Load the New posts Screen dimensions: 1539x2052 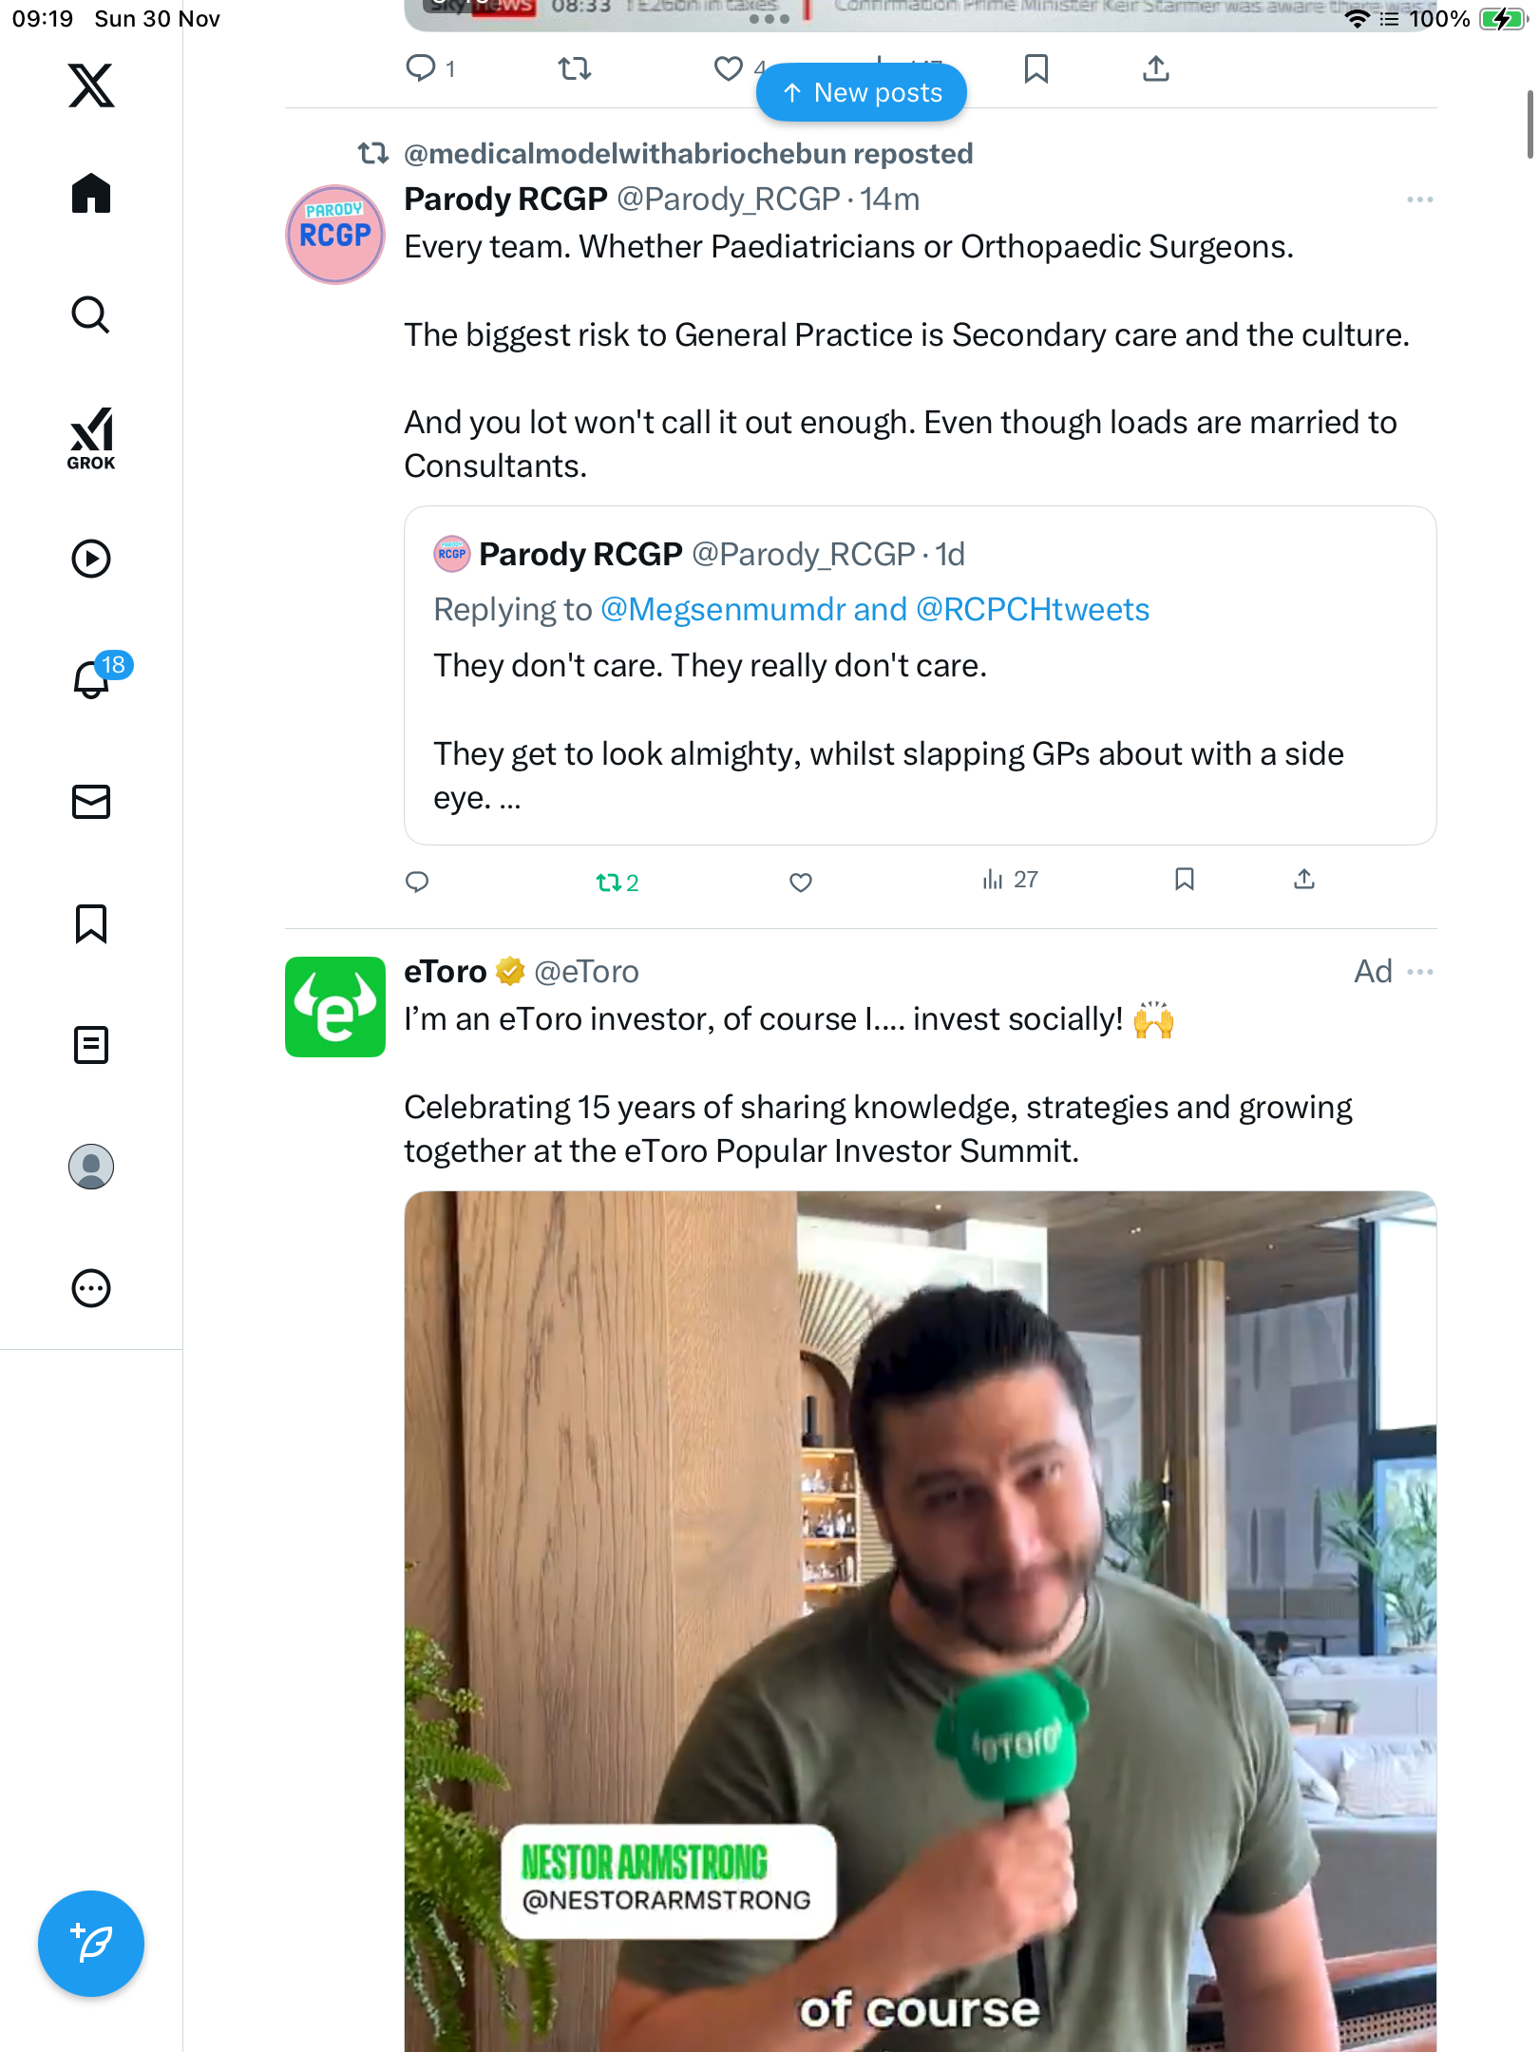coord(862,93)
